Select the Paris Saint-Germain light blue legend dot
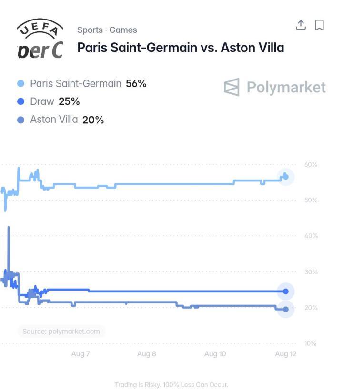Viewport: 343px width, 392px height. (x=21, y=83)
